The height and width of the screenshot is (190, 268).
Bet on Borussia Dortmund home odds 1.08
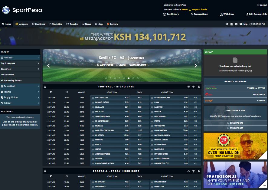tap(110, 130)
